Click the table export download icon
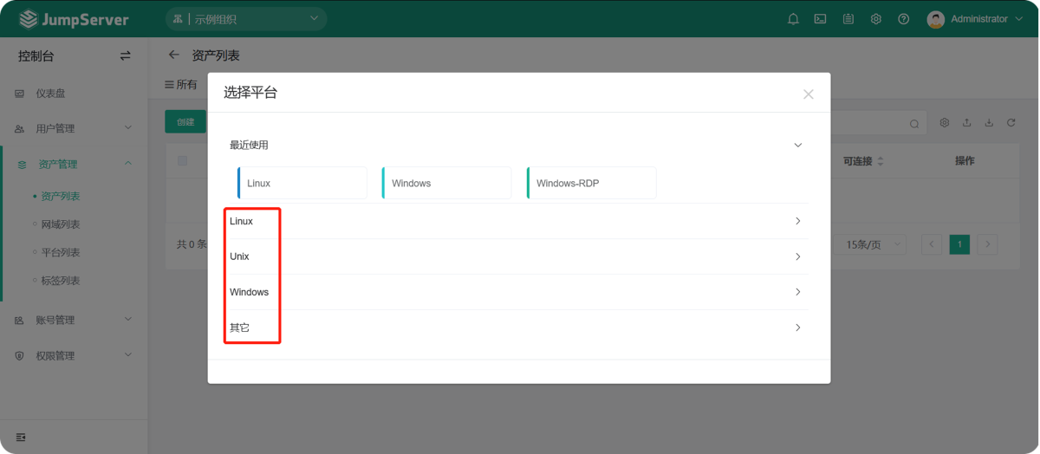The image size is (1040, 454). point(989,123)
